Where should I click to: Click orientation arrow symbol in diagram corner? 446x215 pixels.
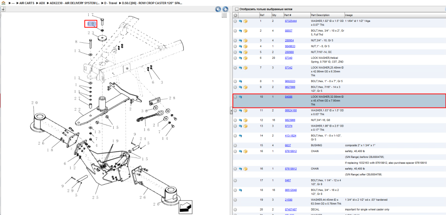186,207
